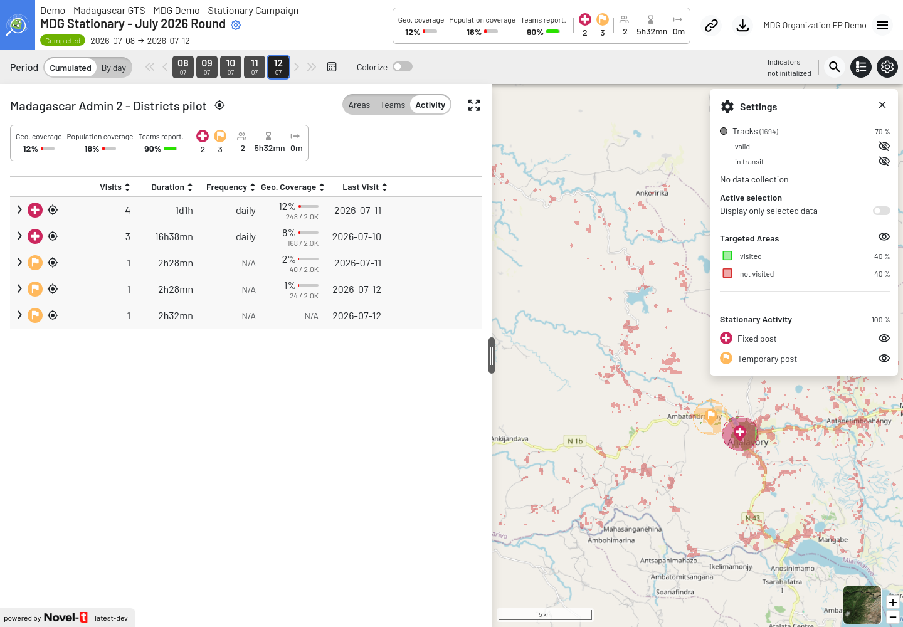Open the hamburger main menu
The image size is (903, 627).
882,25
